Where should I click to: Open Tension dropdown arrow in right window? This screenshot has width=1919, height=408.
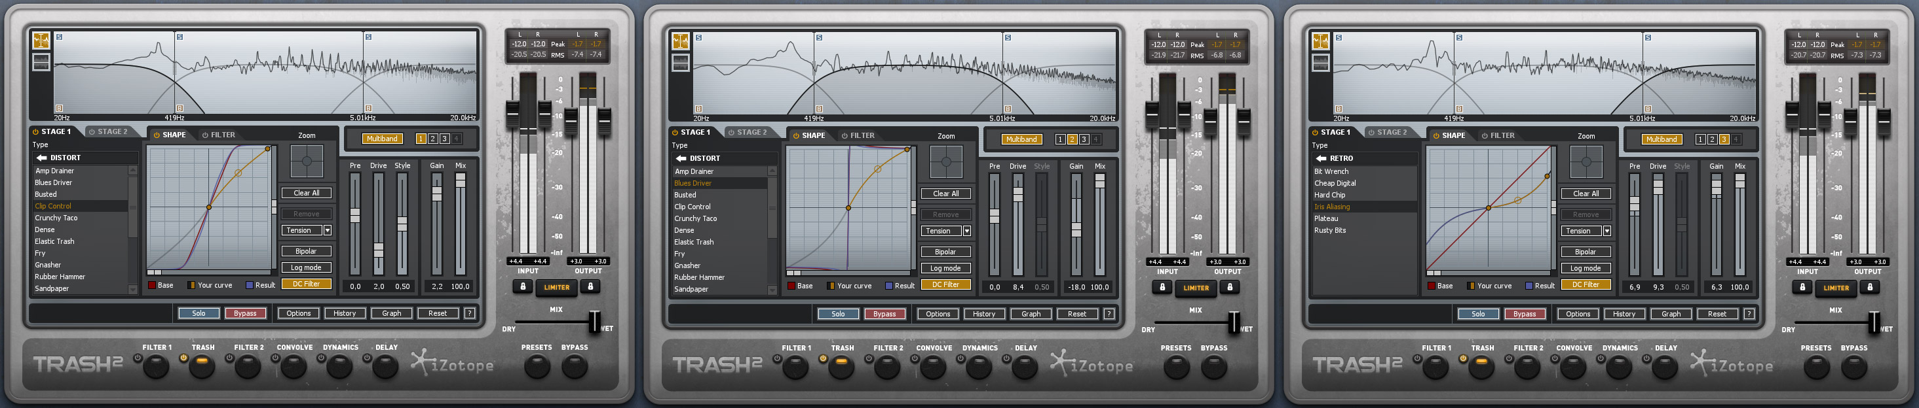1607,231
